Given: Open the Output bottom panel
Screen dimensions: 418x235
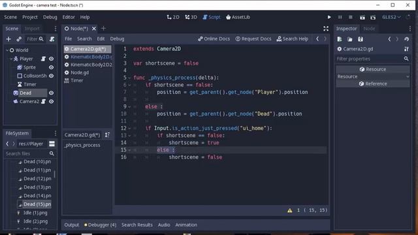Looking at the screenshot, I should (x=71, y=225).
